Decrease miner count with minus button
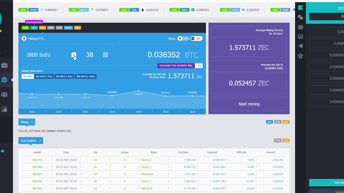 74,55
